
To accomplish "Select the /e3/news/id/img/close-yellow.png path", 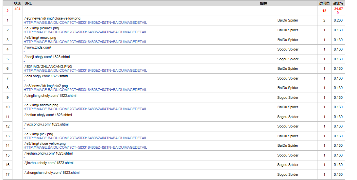I will (x=52, y=18).
